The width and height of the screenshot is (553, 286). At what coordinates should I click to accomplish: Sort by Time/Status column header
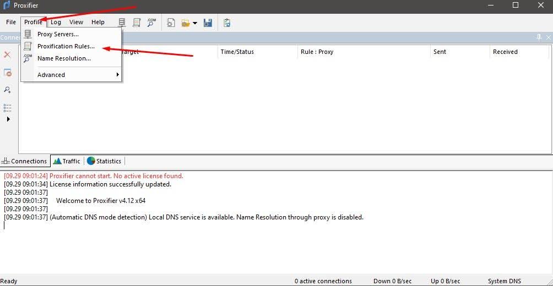pos(257,52)
